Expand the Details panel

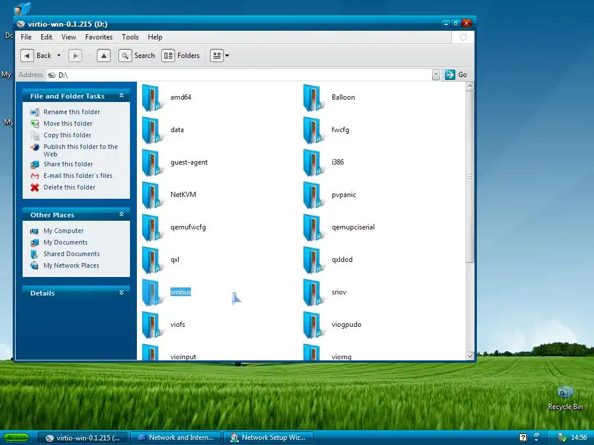pos(121,293)
